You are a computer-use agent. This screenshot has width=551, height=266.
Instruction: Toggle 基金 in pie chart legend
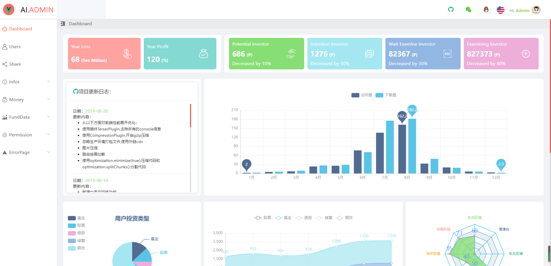click(x=77, y=218)
